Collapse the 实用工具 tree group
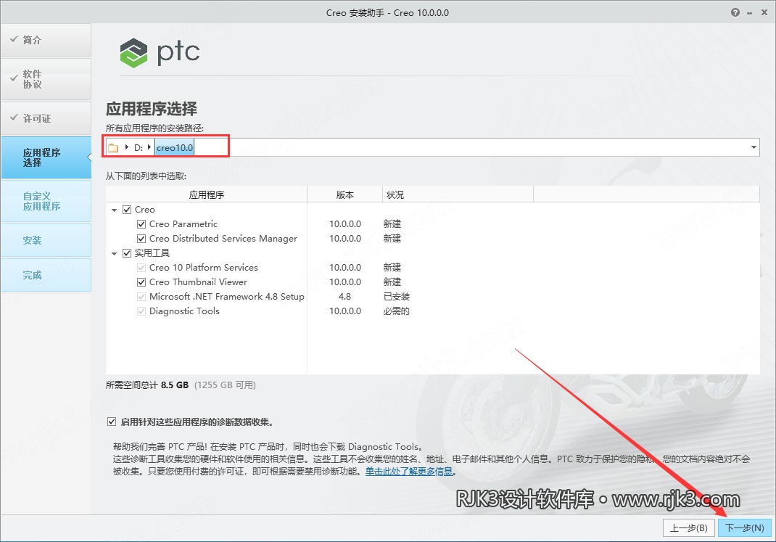 115,254
